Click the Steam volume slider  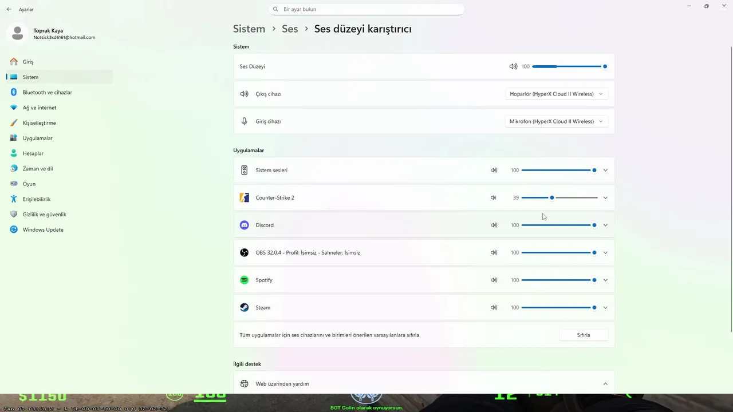coord(559,307)
